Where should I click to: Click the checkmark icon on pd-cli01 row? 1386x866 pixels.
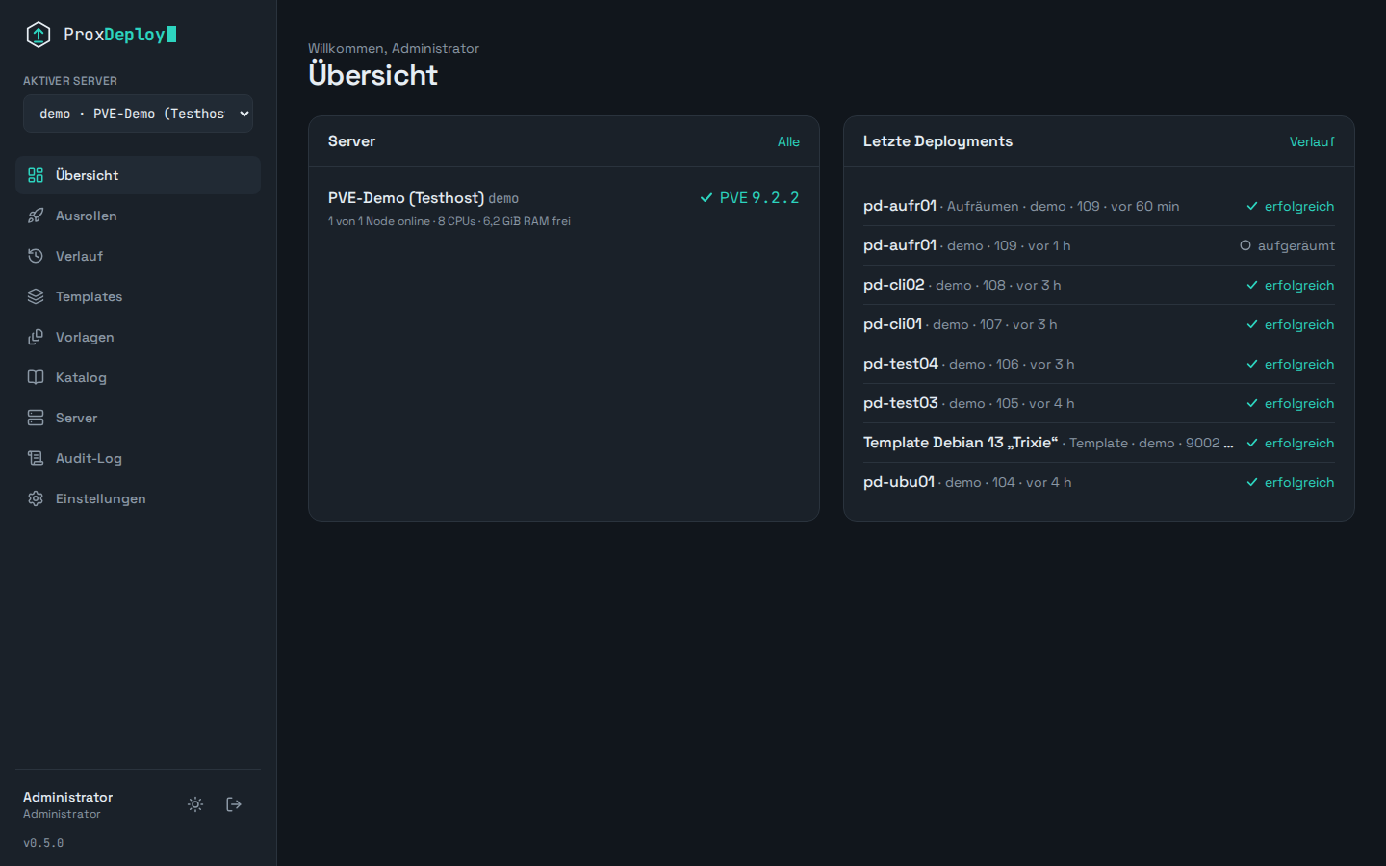point(1252,324)
